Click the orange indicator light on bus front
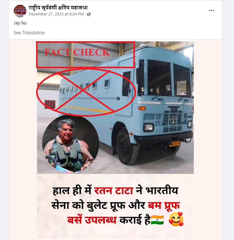 click(142, 108)
